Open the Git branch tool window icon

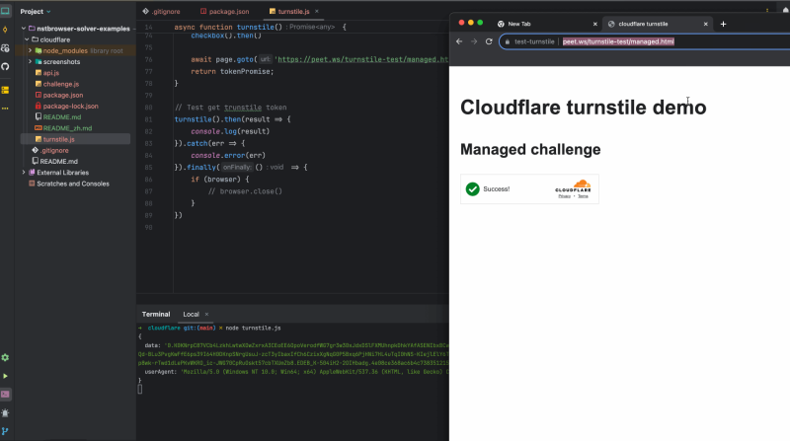(x=5, y=431)
